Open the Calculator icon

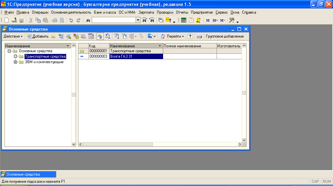(x=184, y=20)
